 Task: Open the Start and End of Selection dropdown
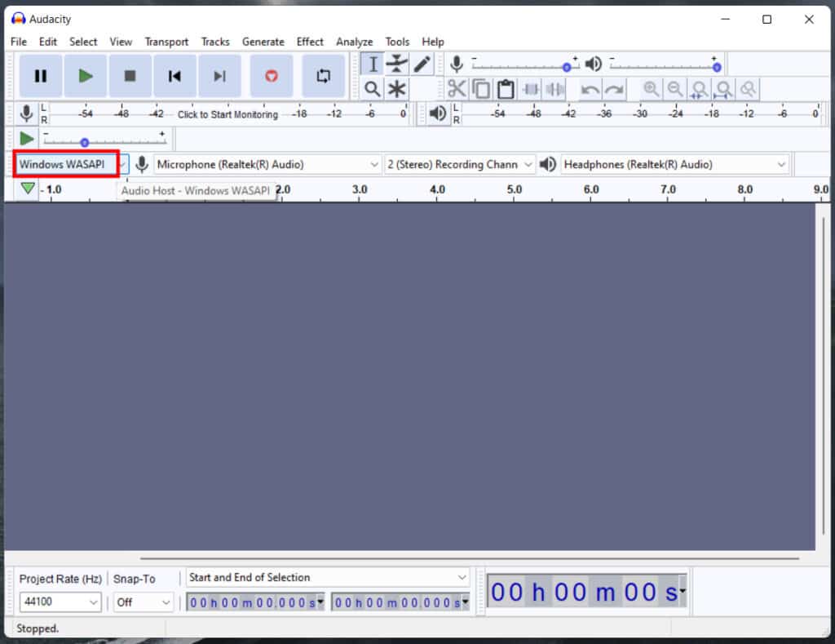tap(328, 577)
